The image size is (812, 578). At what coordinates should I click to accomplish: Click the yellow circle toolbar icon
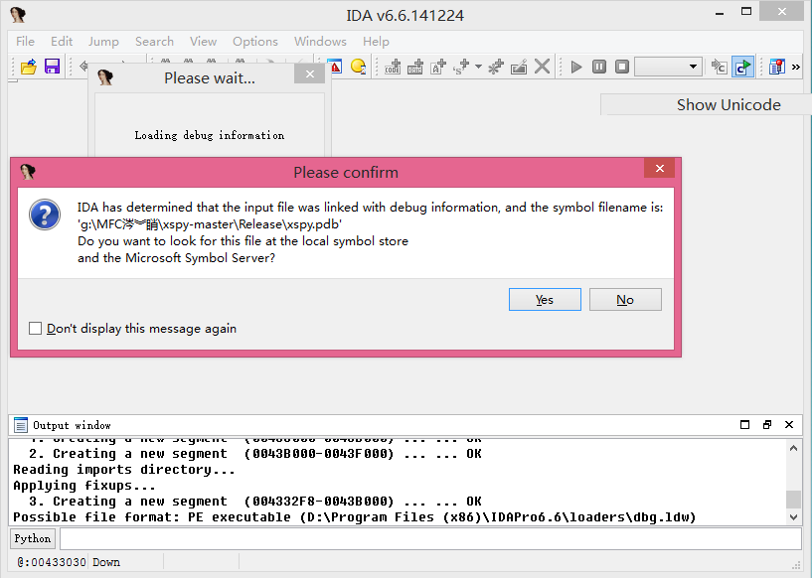pyautogui.click(x=358, y=67)
